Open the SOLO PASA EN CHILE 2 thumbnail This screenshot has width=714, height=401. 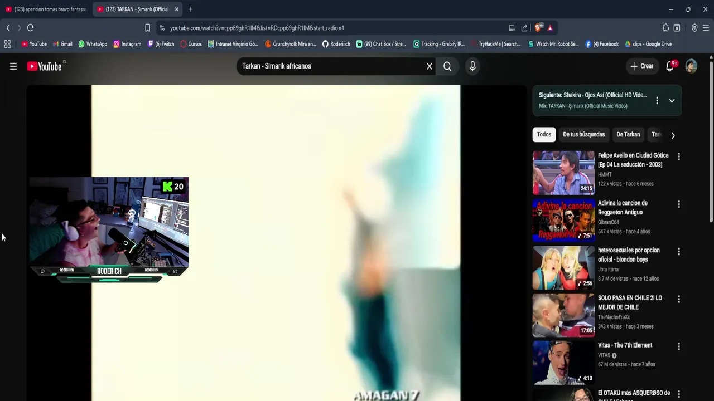coord(563,315)
